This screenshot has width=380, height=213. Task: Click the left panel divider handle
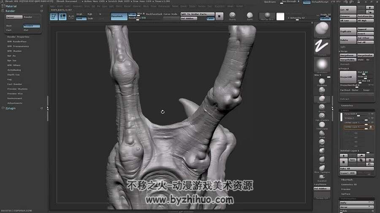(x=48, y=109)
